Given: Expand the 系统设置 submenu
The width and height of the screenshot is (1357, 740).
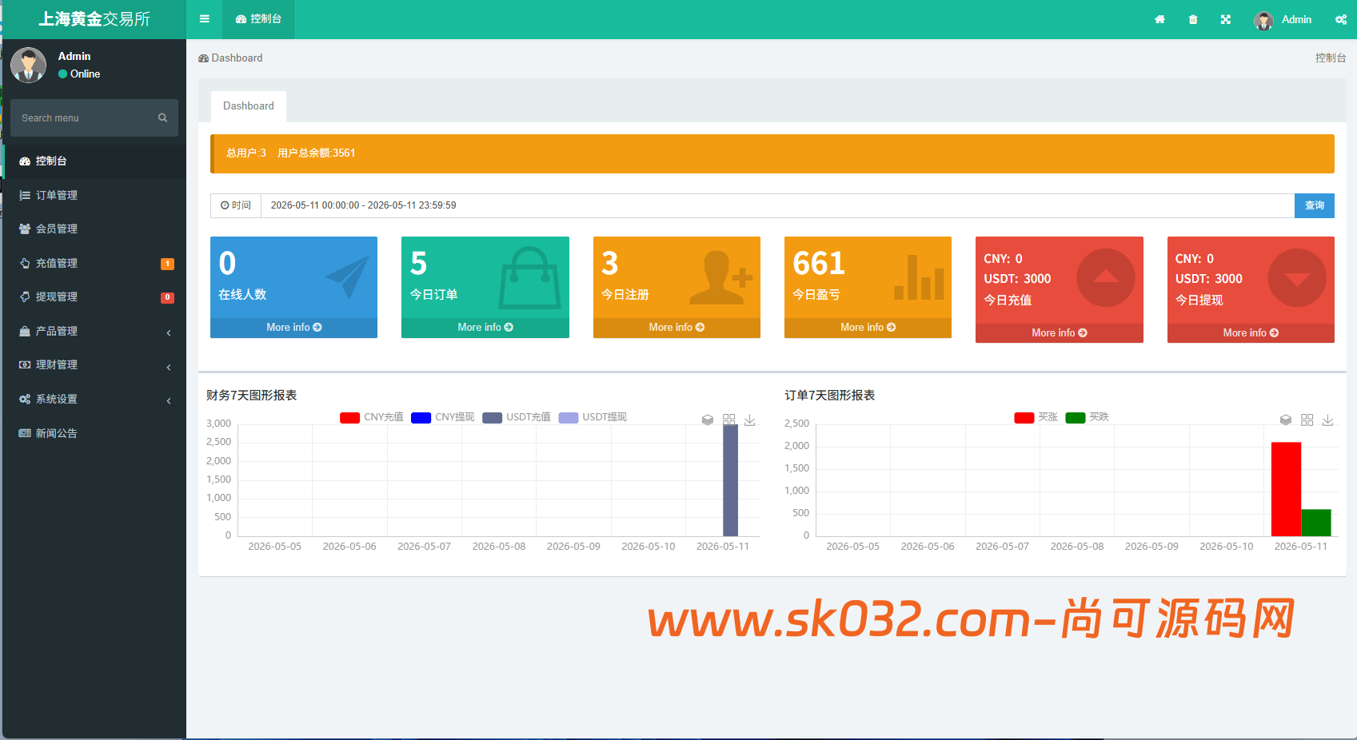Looking at the screenshot, I should pyautogui.click(x=94, y=399).
